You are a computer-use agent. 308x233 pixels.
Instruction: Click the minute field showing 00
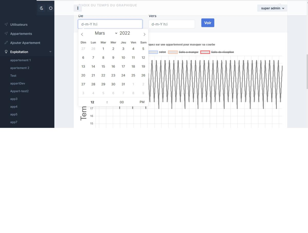coord(122,102)
